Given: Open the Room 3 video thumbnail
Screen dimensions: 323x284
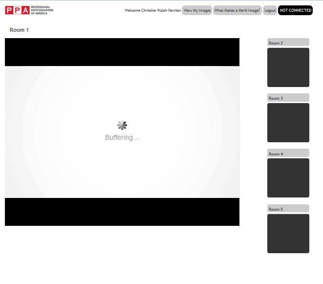Looking at the screenshot, I should point(288,123).
